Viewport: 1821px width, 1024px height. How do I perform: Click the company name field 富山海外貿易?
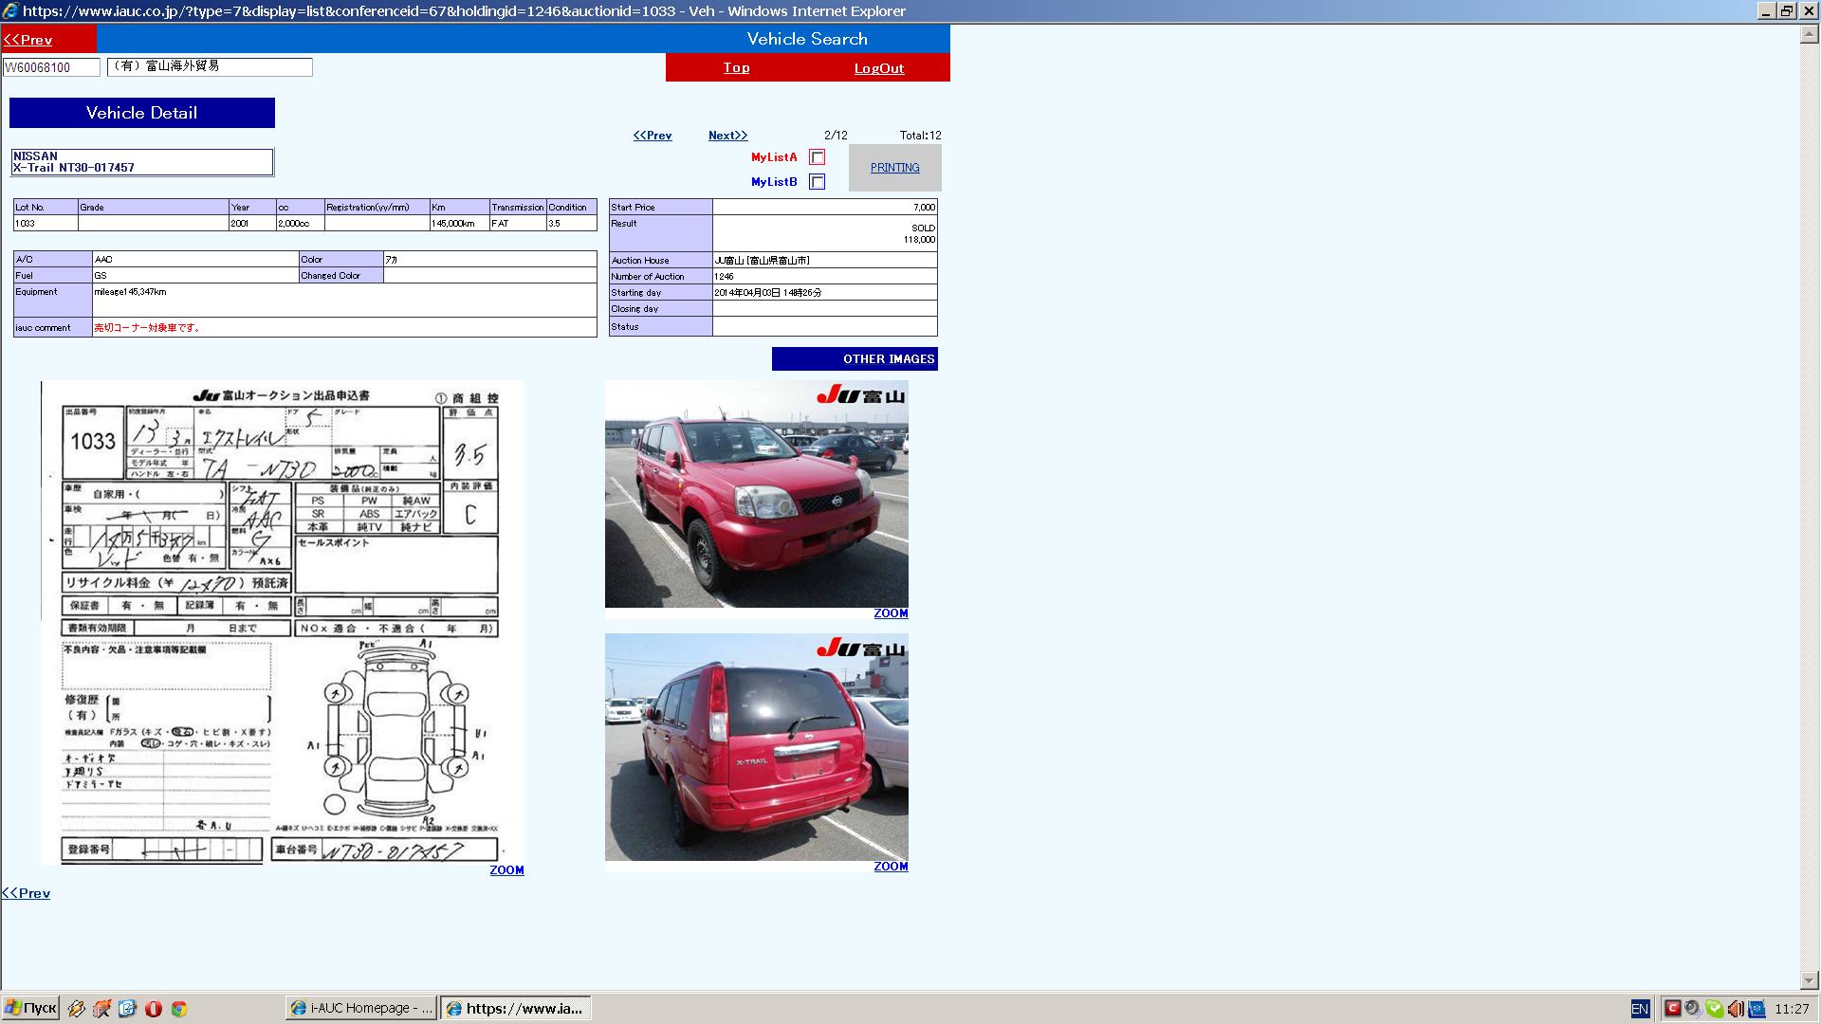coord(210,66)
